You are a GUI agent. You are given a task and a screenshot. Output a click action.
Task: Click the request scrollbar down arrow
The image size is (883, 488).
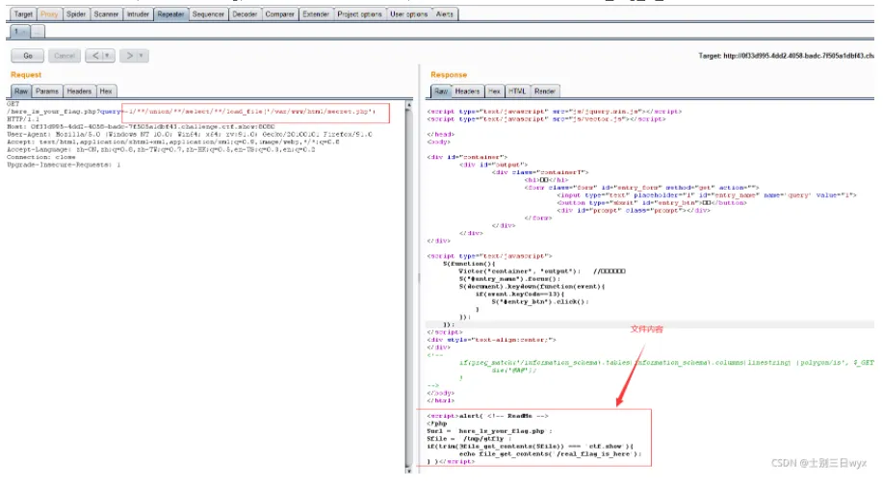click(409, 470)
